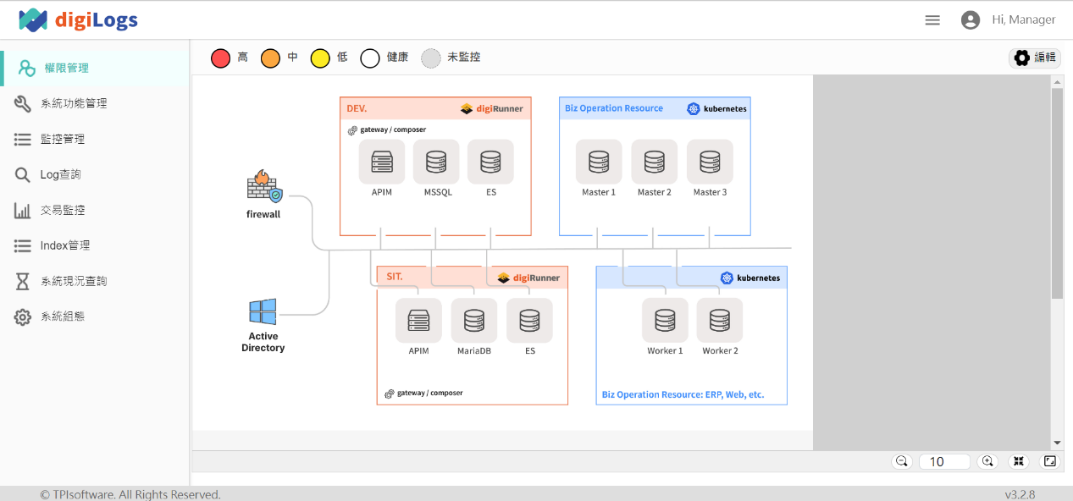Click the SIT. label
Image resolution: width=1073 pixels, height=501 pixels.
394,277
